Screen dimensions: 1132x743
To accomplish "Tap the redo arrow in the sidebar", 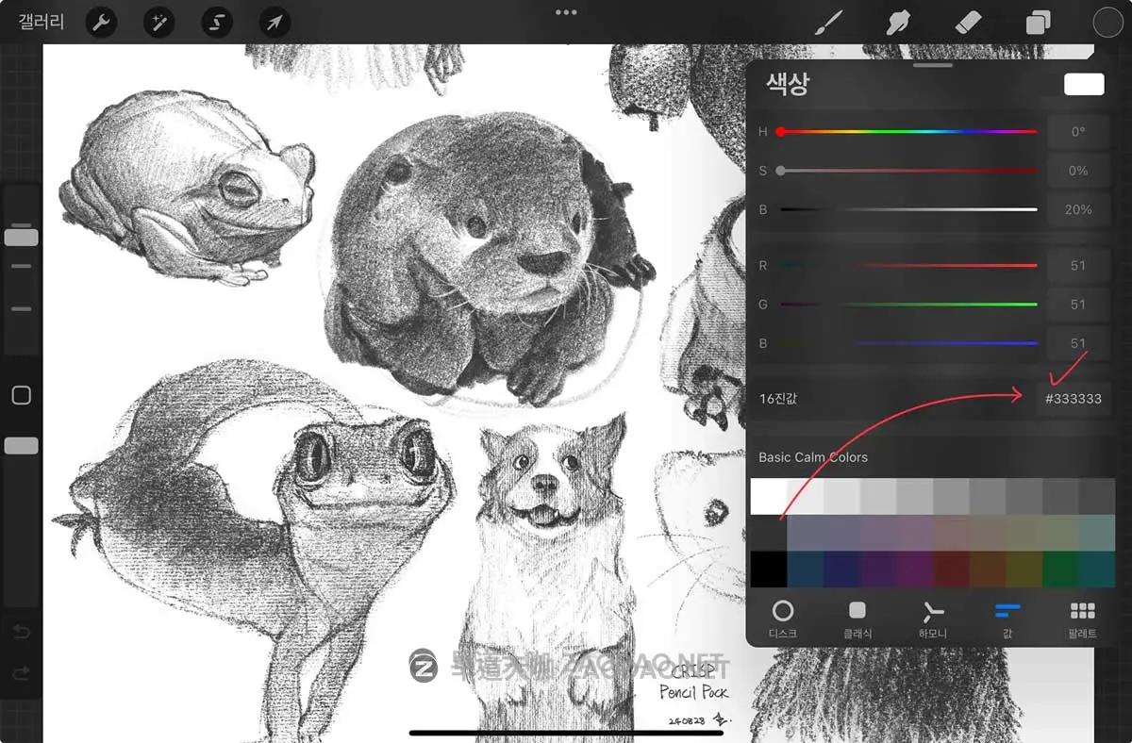I will click(21, 671).
